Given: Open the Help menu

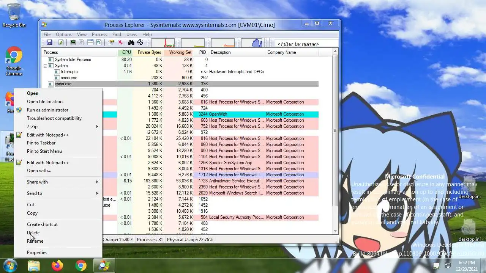Looking at the screenshot, I should [x=147, y=34].
